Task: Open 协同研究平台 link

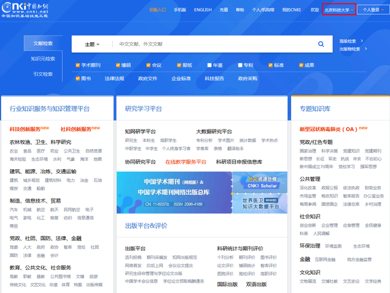Action: point(140,162)
